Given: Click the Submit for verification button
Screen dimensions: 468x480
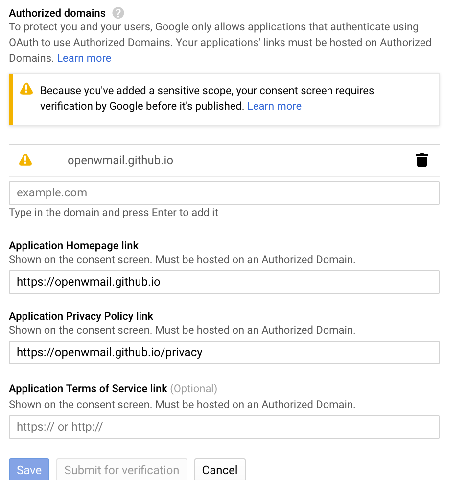Looking at the screenshot, I should (121, 470).
